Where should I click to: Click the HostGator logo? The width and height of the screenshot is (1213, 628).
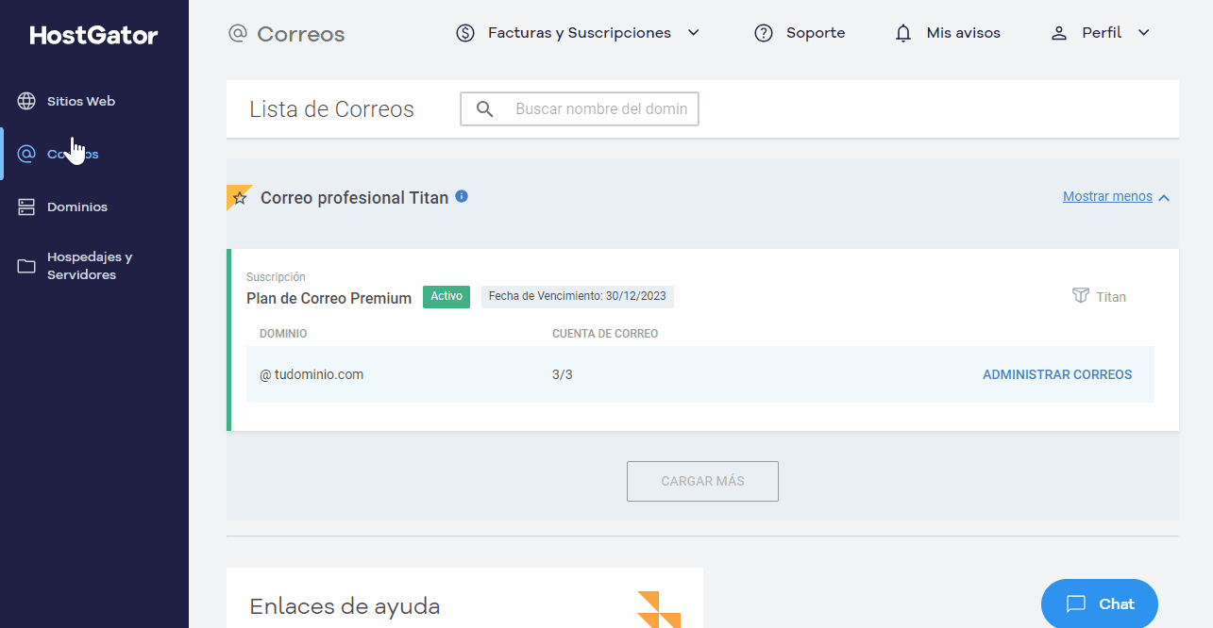point(93,36)
